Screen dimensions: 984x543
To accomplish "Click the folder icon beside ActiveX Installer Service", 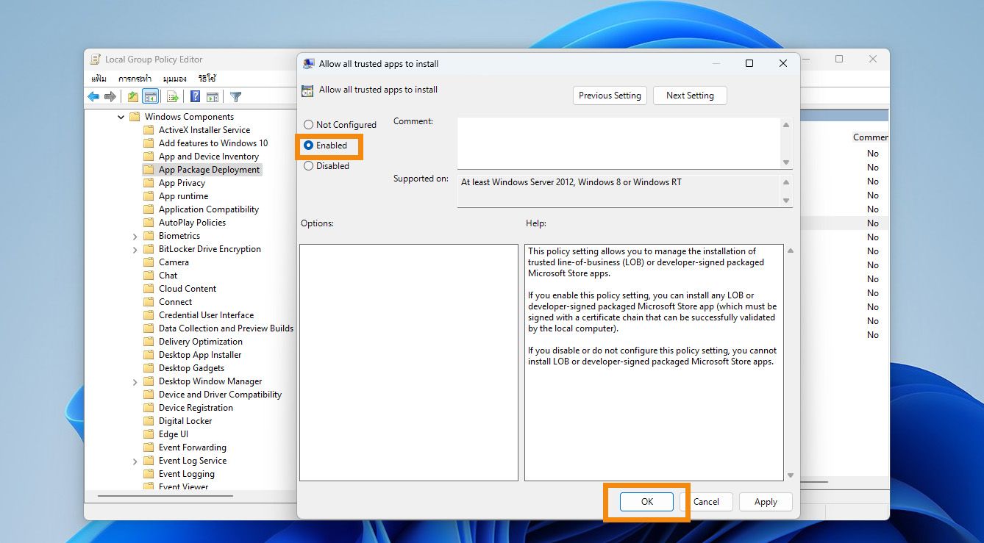I will [149, 130].
